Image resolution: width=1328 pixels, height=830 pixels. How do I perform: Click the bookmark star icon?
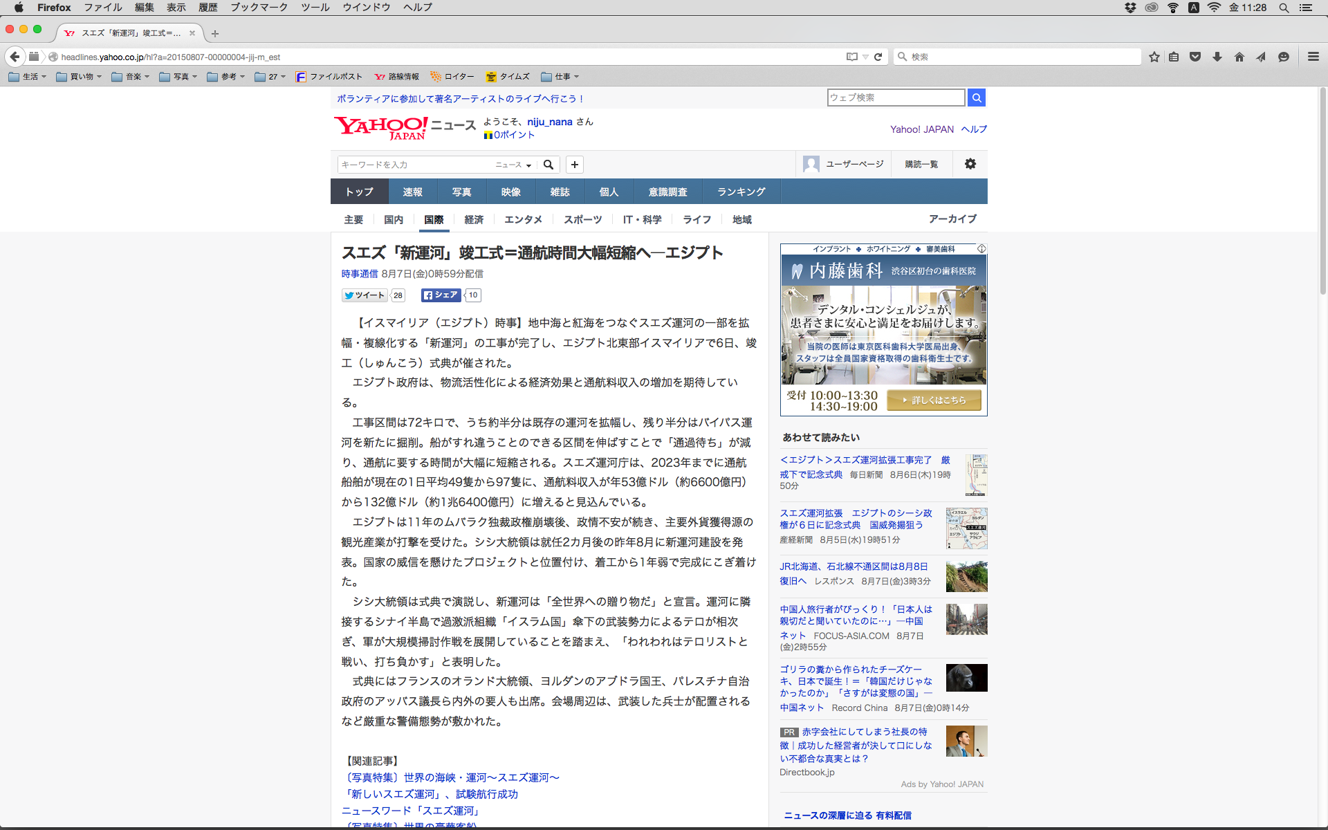point(1154,57)
